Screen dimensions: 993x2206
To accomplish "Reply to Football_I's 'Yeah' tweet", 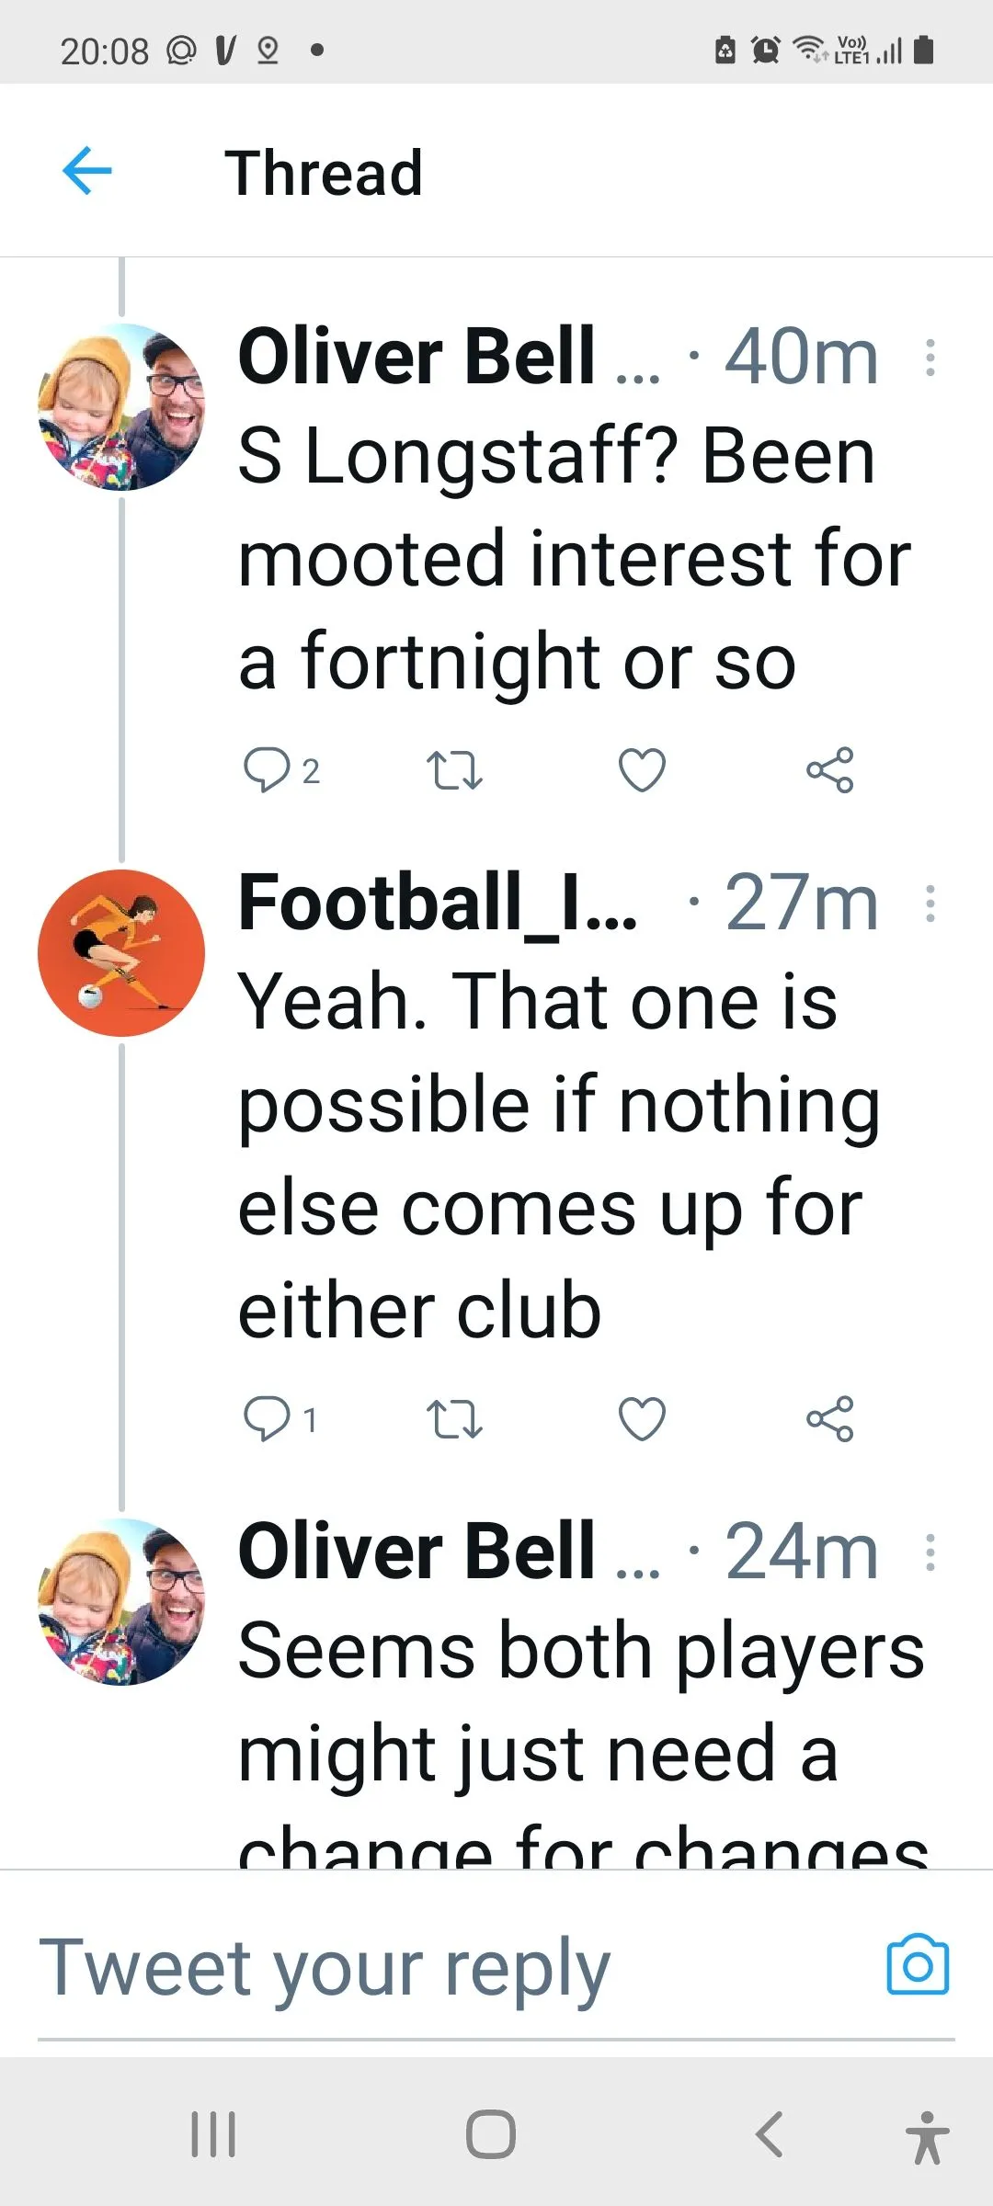I will point(267,1418).
